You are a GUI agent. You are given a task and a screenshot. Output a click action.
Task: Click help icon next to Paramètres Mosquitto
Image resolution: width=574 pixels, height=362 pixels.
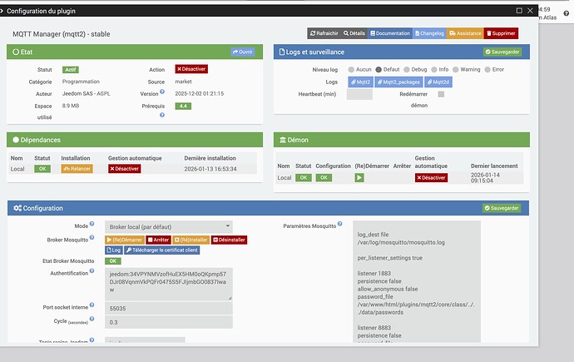[x=340, y=224]
